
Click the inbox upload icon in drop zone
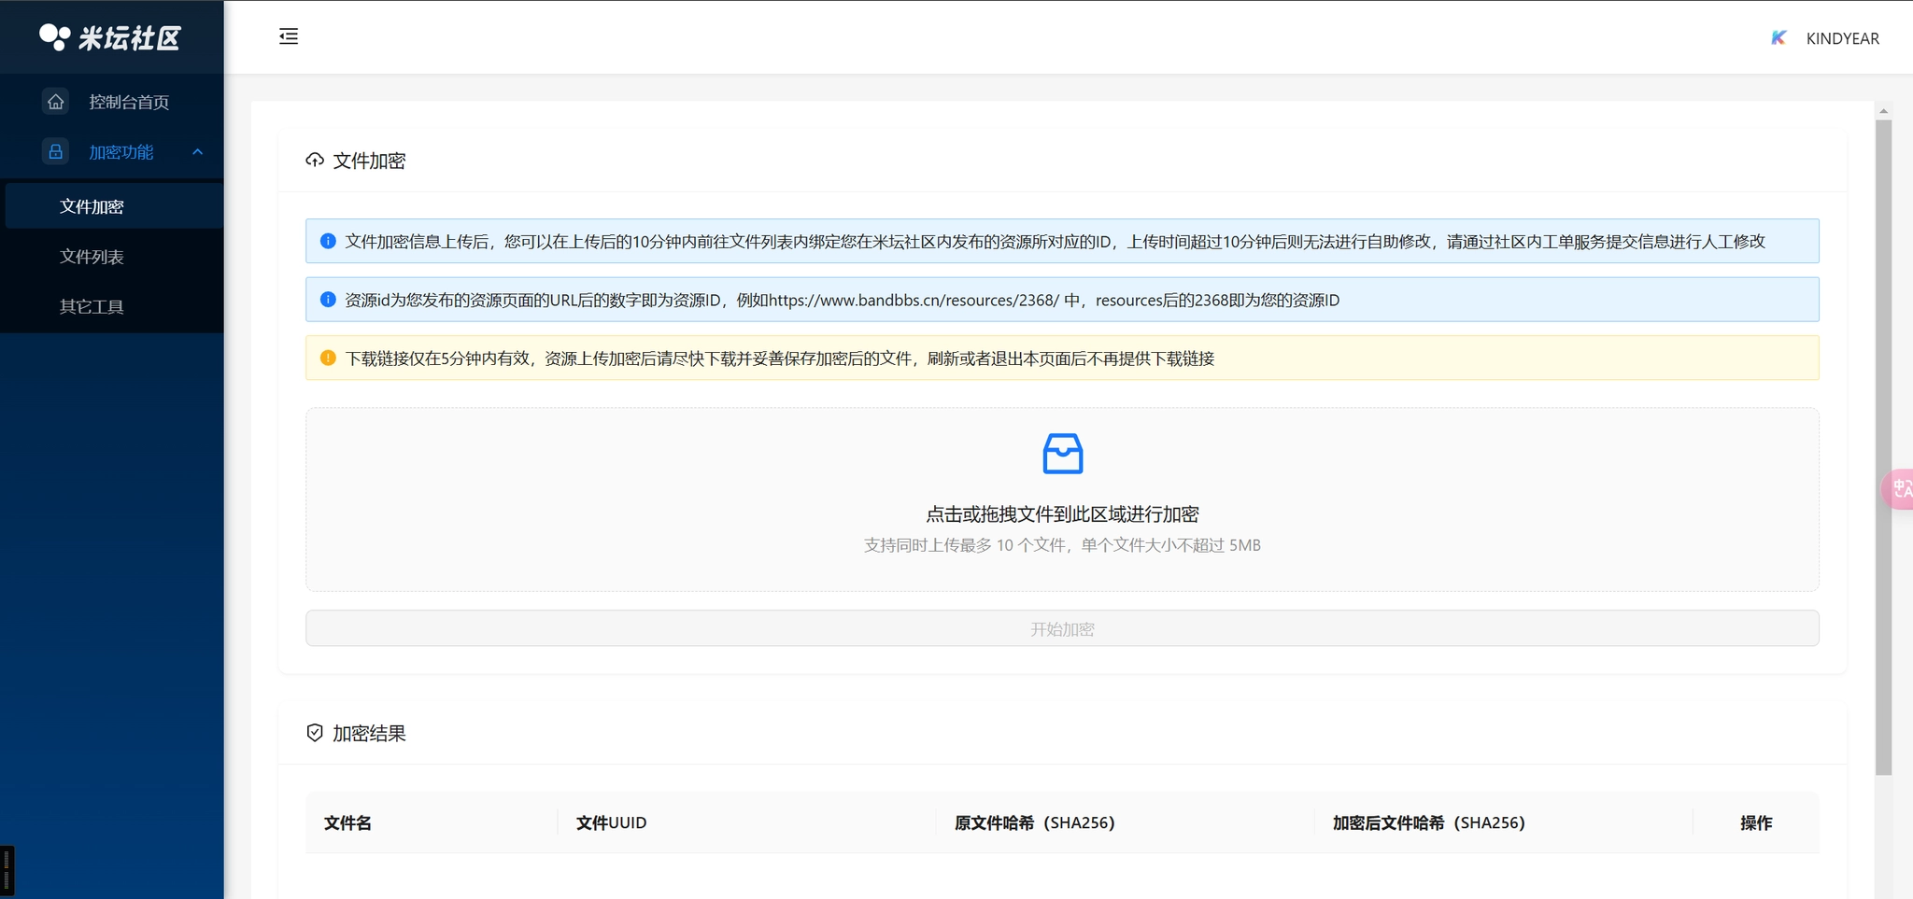(x=1062, y=454)
